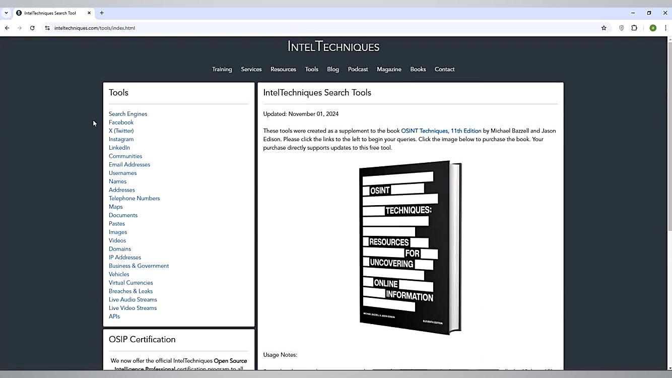Screen dimensions: 672x378
Task: Open the Images tool link
Action: (x=118, y=232)
